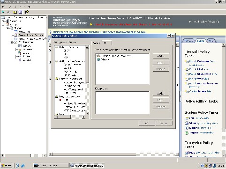This screenshot has height=169, width=226.
Task: Click the Start button on taskbar
Action: coord(6,165)
